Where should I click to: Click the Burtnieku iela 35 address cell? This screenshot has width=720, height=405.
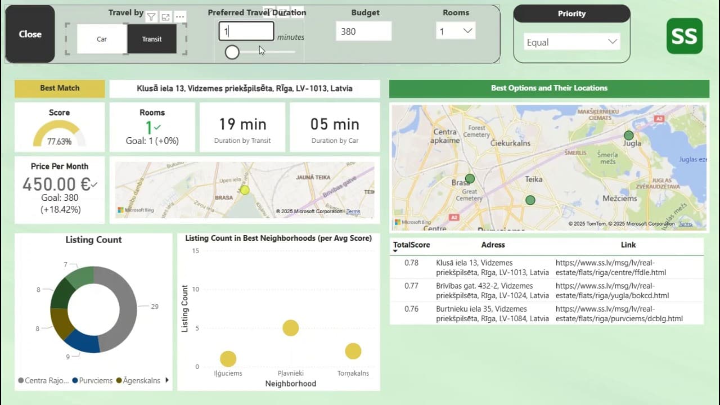(x=492, y=313)
